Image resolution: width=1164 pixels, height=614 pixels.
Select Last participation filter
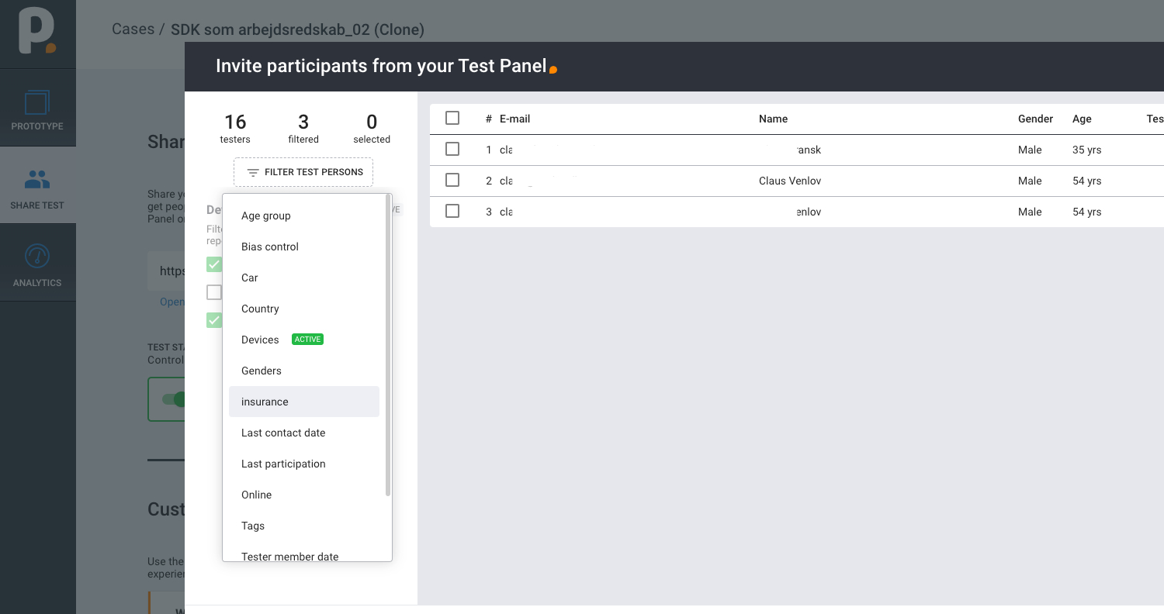coord(304,464)
